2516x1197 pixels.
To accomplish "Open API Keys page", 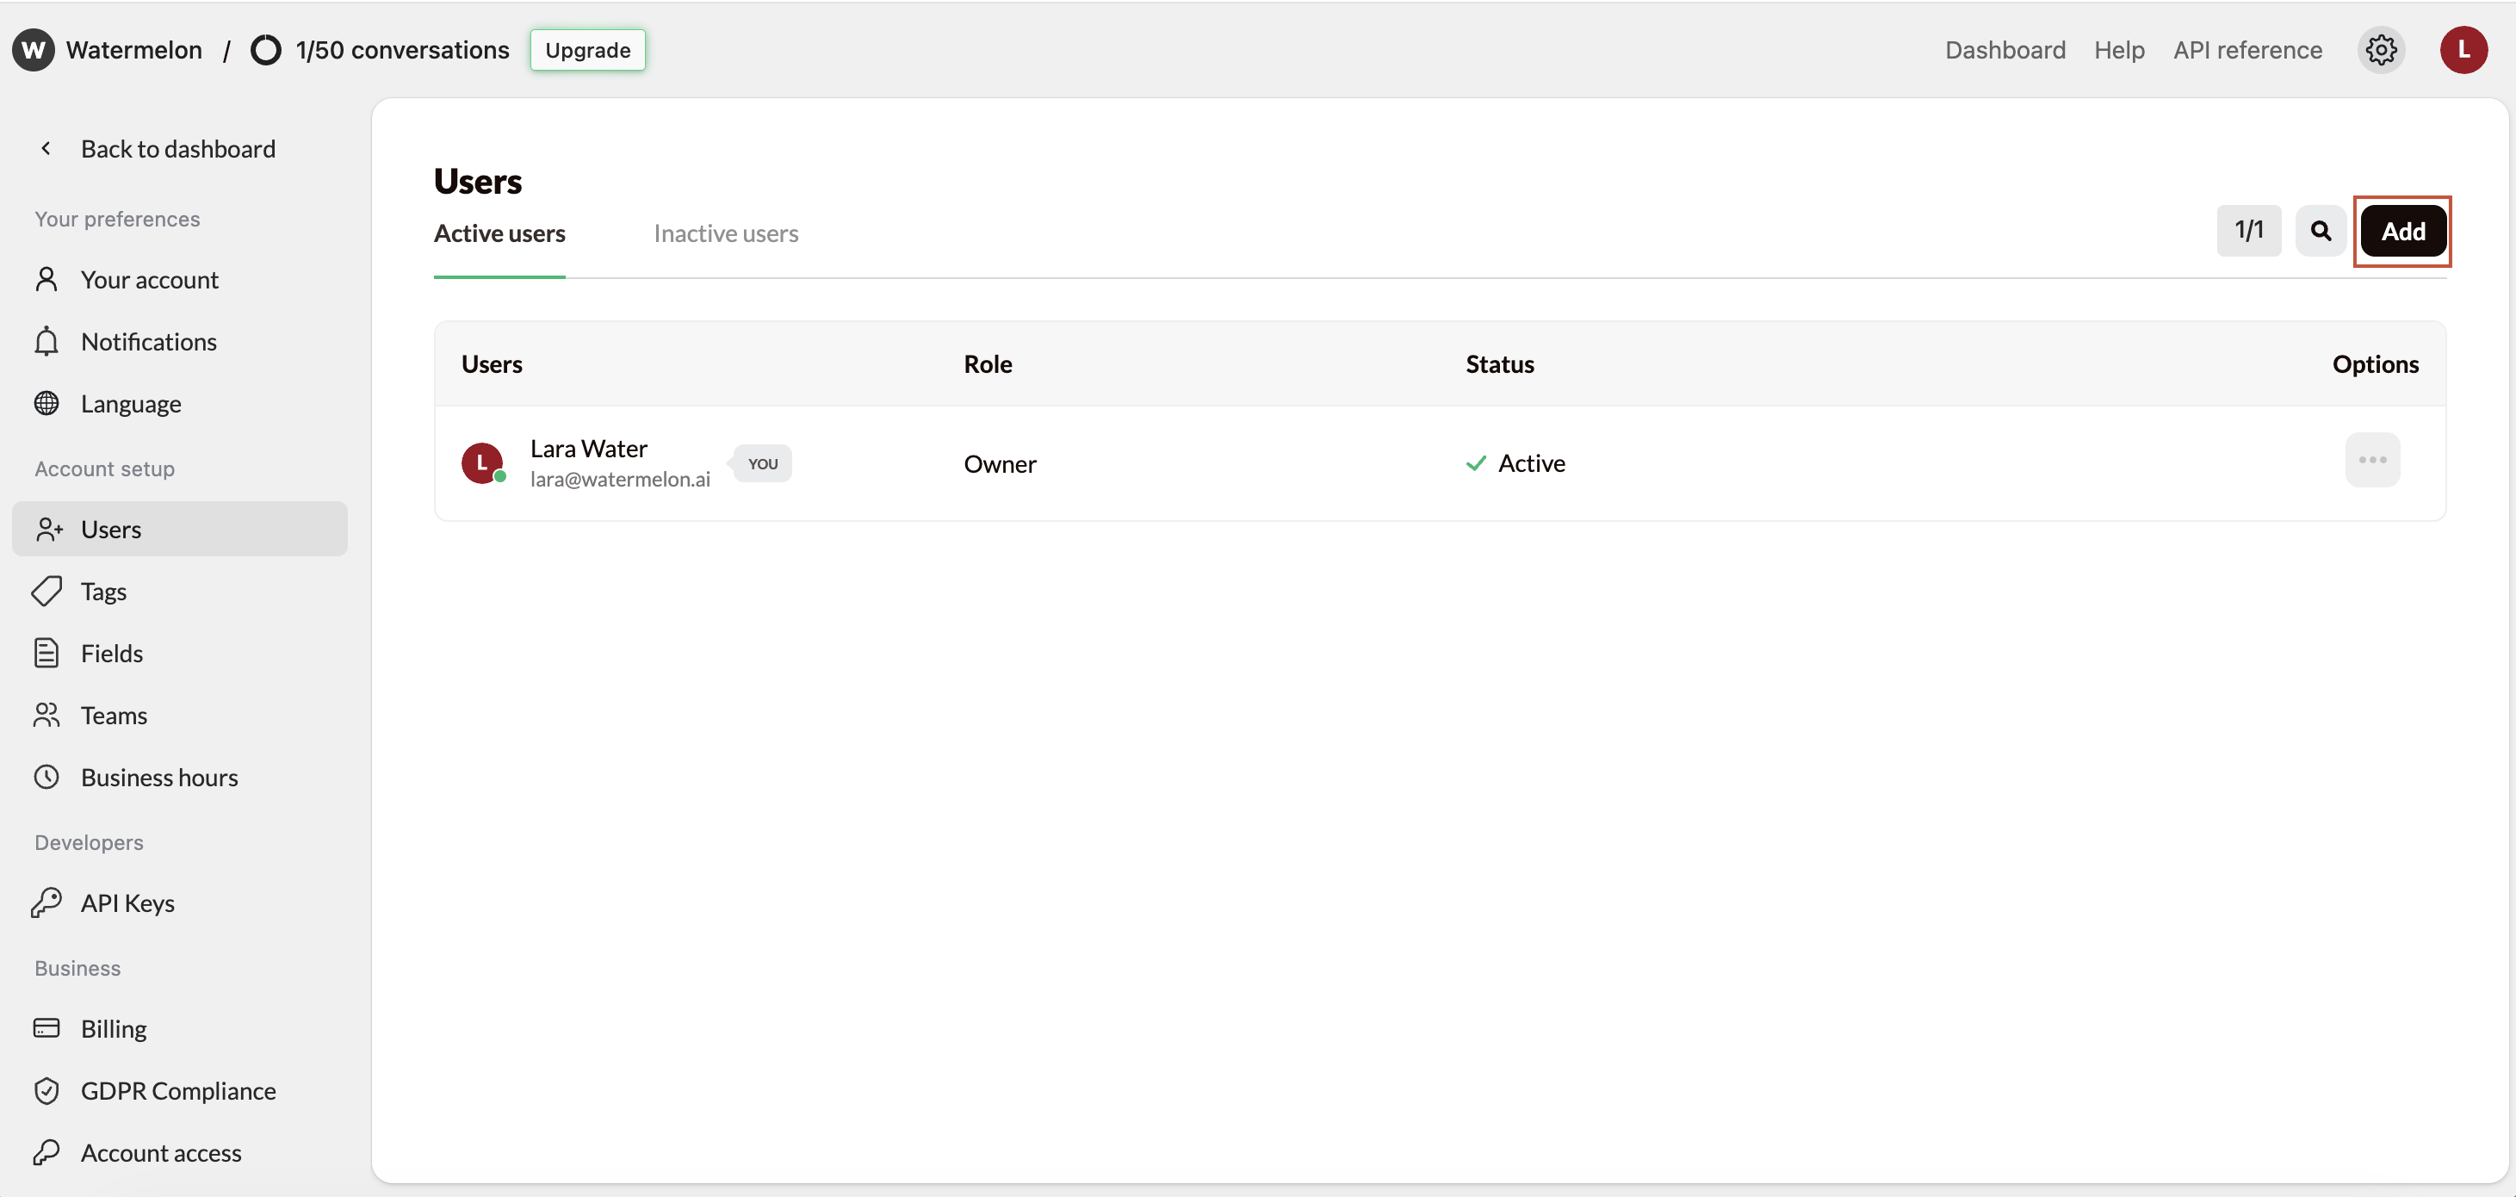I will point(127,902).
